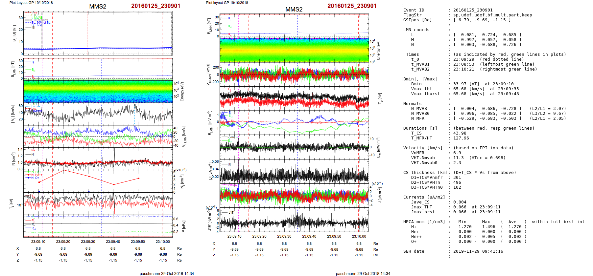This screenshot has height=276, width=593.
Task: Click the blue BL legend entry in left B_LMN panel
Action: tap(32, 62)
